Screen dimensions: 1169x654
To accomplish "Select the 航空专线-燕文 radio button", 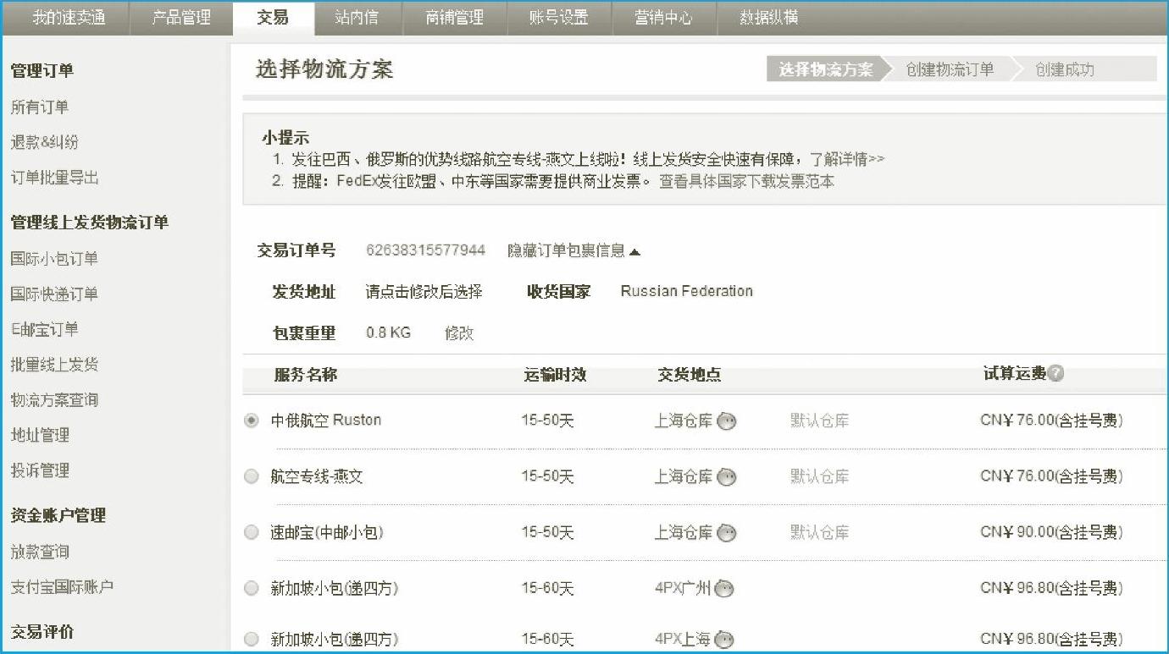I will 252,476.
